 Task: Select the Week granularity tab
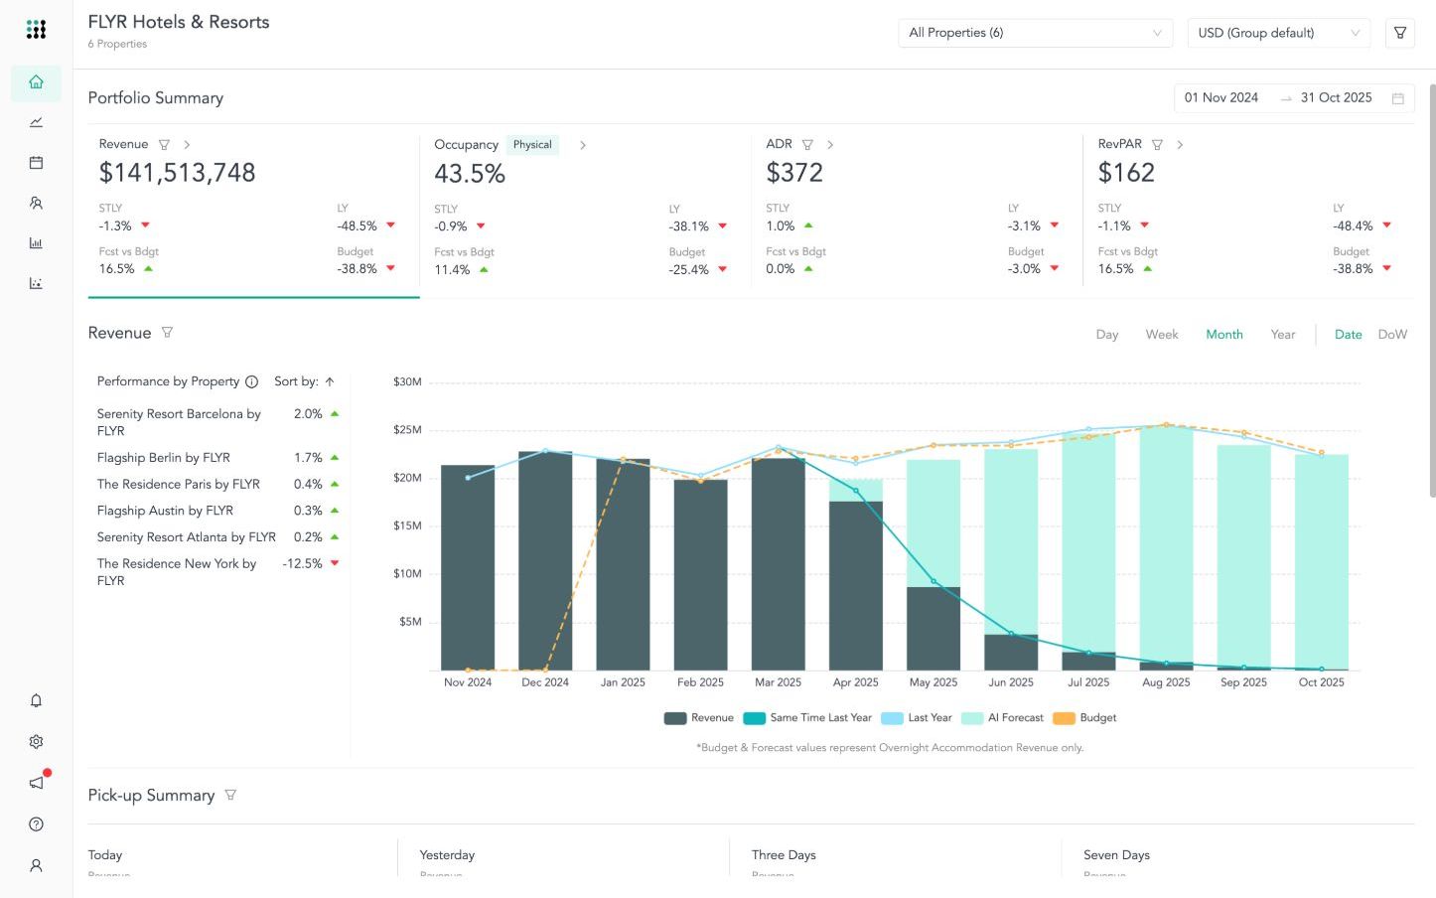tap(1161, 335)
